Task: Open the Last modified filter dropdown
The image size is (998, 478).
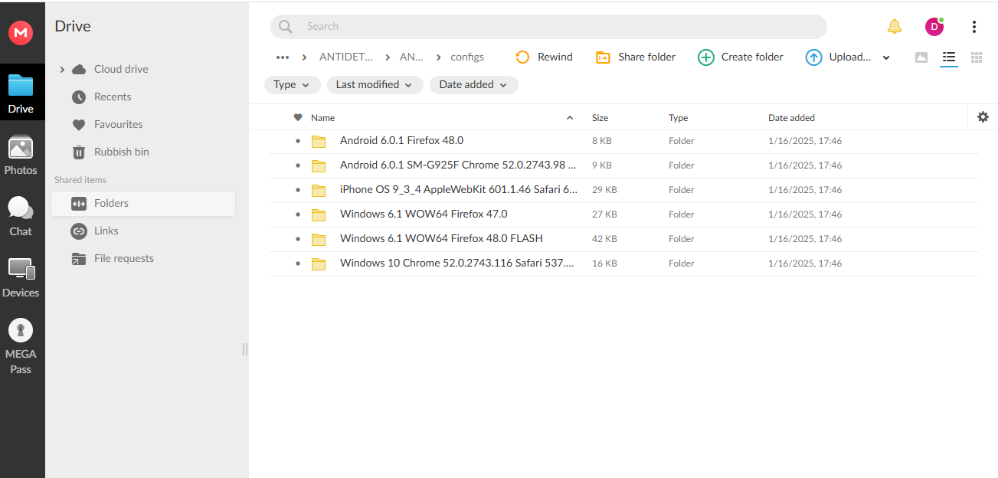Action: (375, 85)
